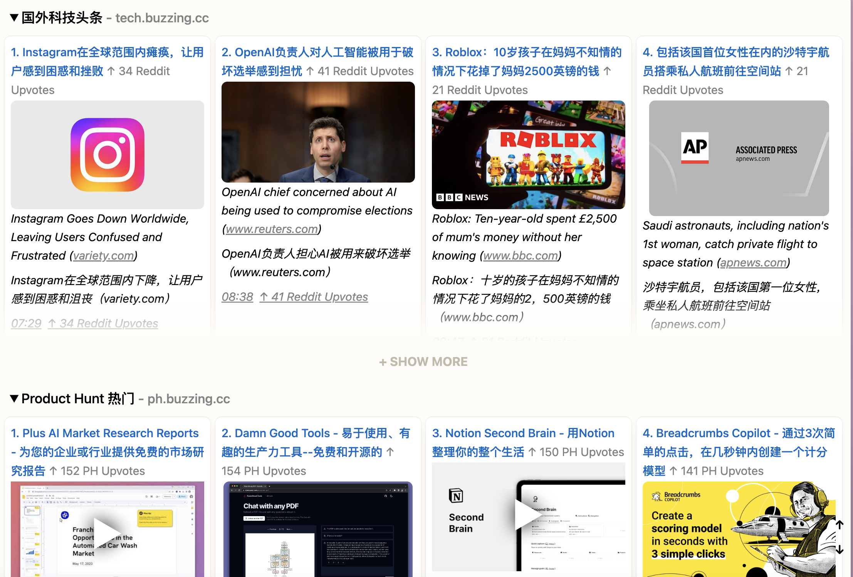The image size is (853, 577).
Task: Click the text '154 PH Upvotes'
Action: pyautogui.click(x=264, y=471)
